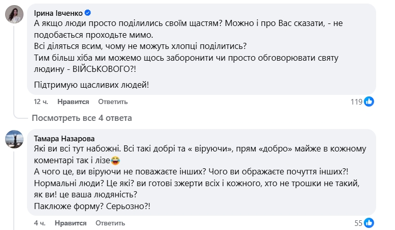This screenshot has width=395, height=230.
Task: Click the like icon beside 55
Action: click(x=370, y=223)
